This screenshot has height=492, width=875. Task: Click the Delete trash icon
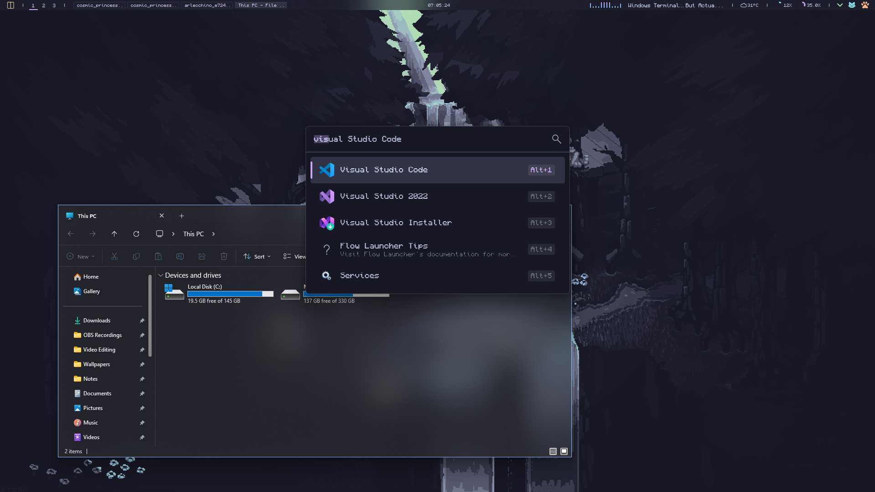tap(224, 257)
